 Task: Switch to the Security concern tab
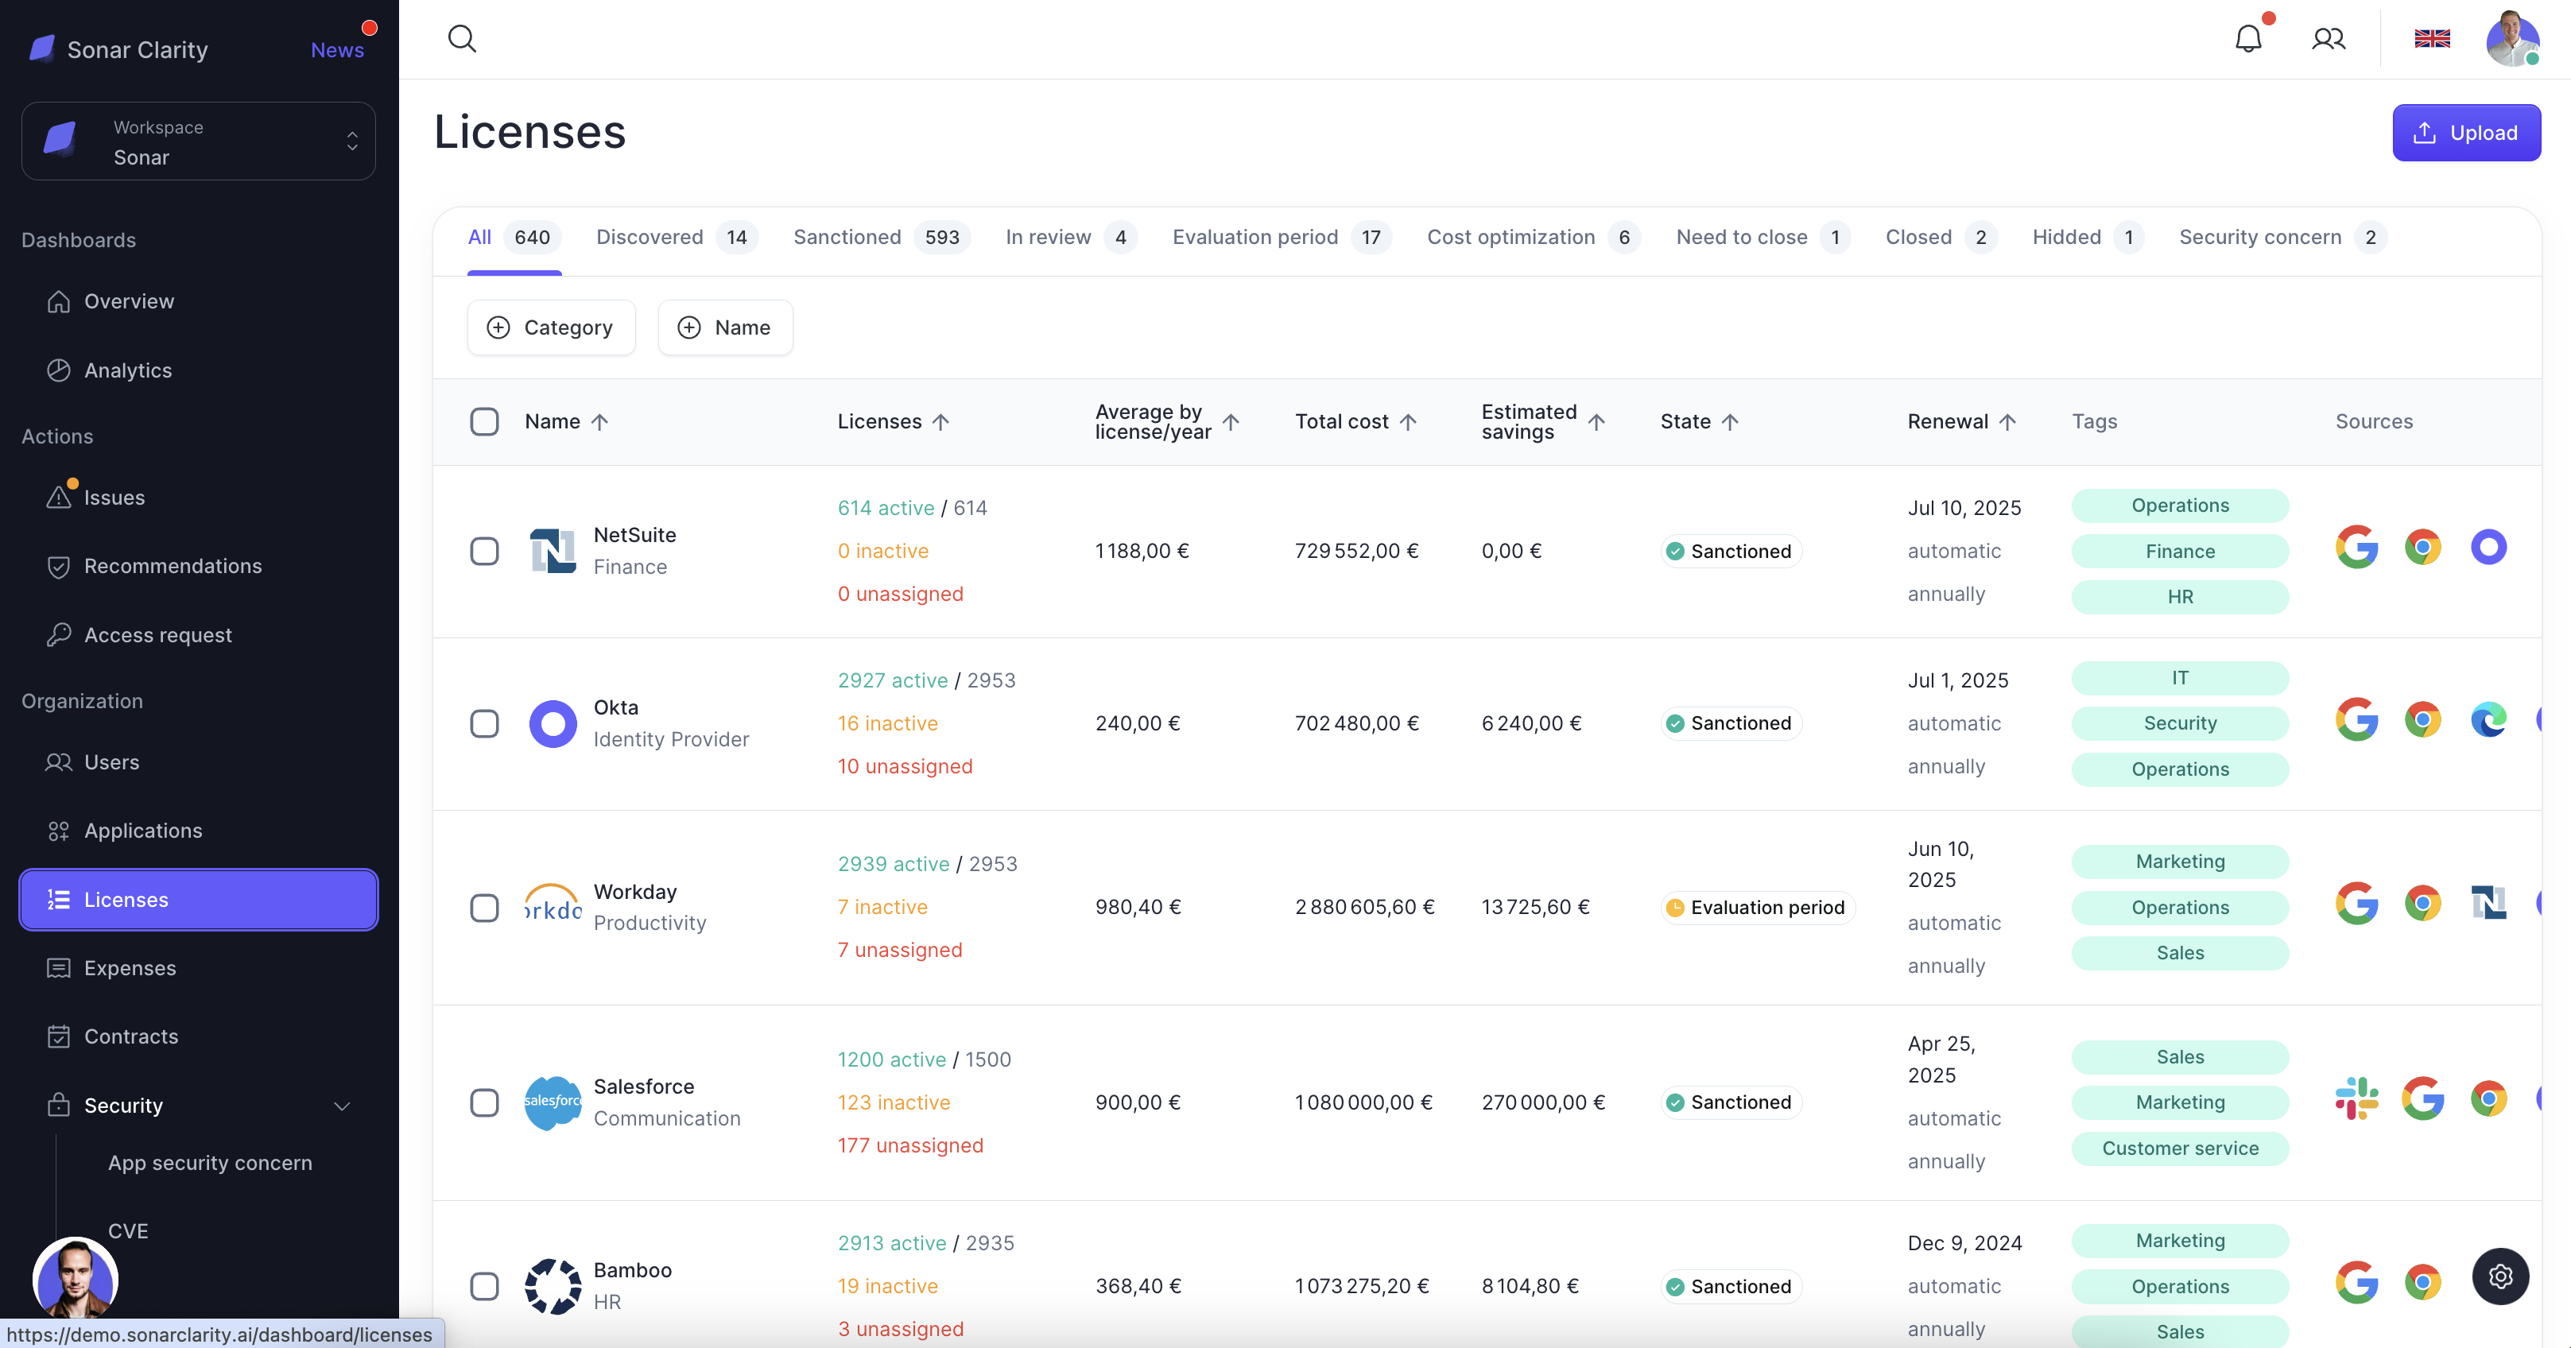click(x=2282, y=237)
